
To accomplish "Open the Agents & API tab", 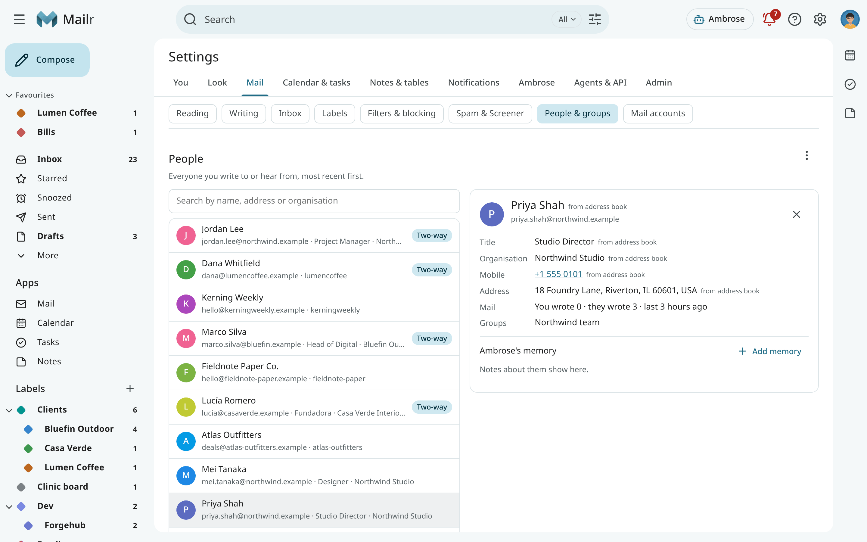I will point(600,83).
